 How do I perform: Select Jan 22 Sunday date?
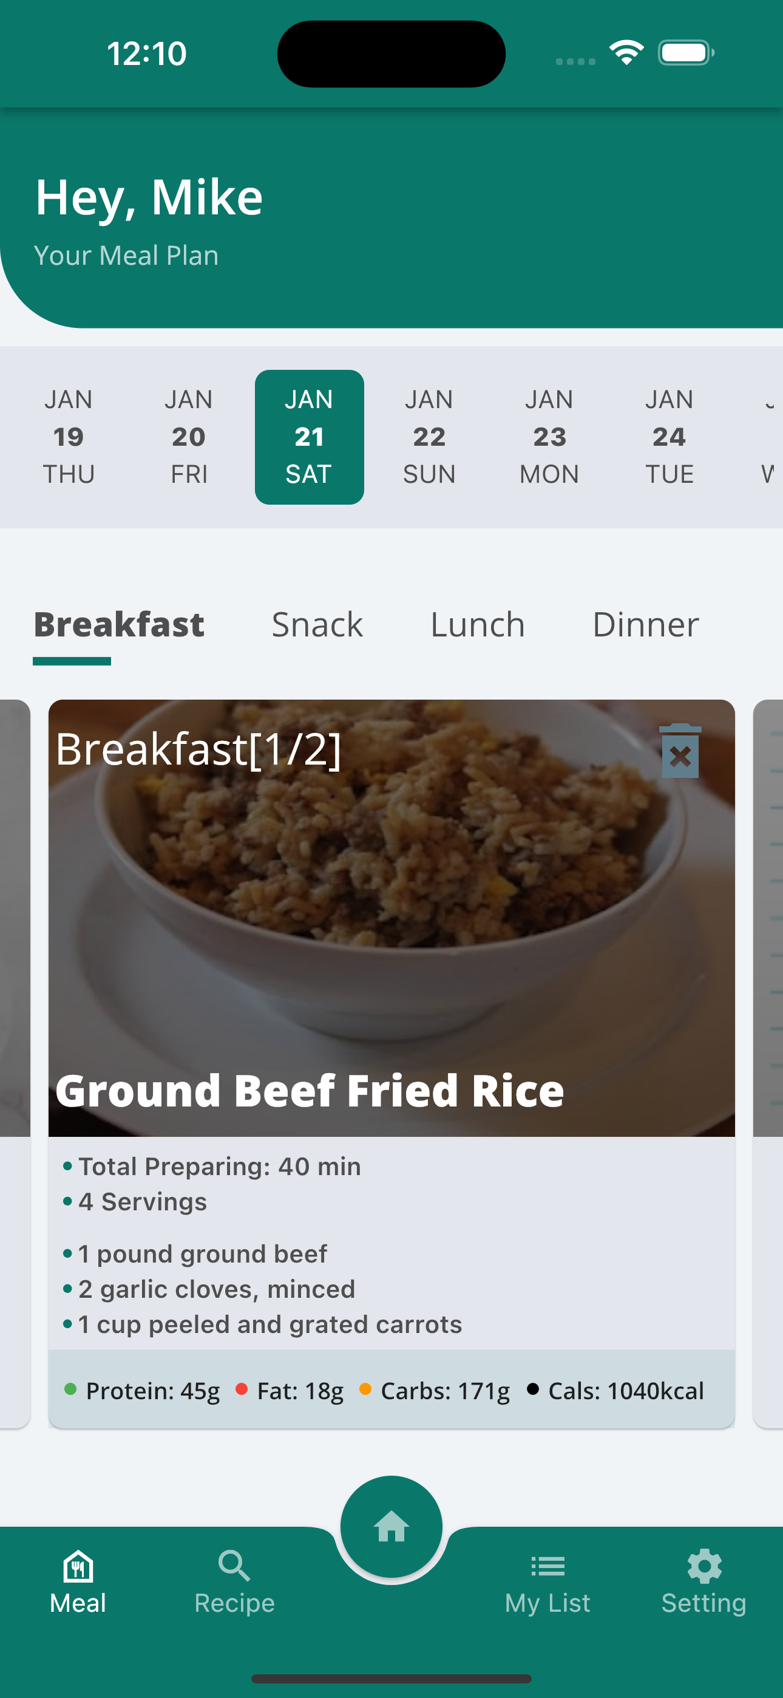pyautogui.click(x=429, y=437)
